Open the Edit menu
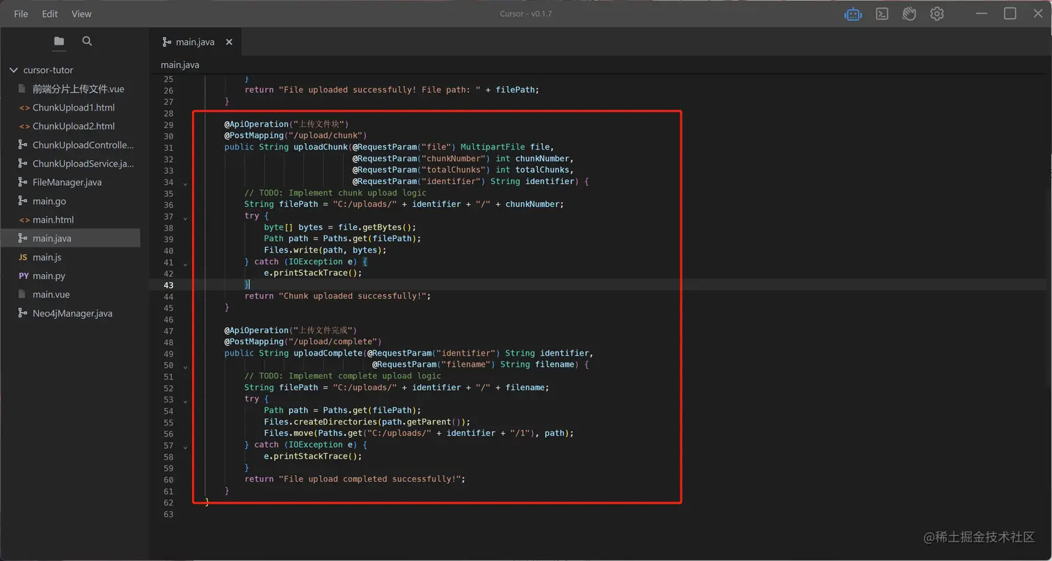 click(x=50, y=14)
